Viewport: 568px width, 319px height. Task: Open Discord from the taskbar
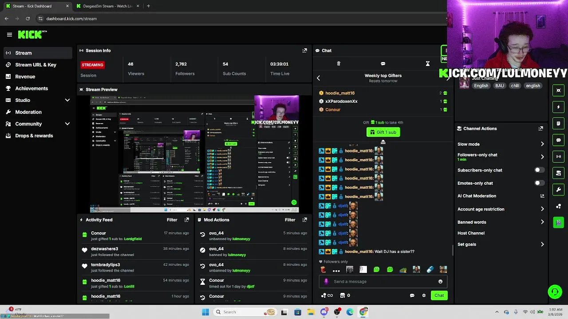[x=324, y=312]
